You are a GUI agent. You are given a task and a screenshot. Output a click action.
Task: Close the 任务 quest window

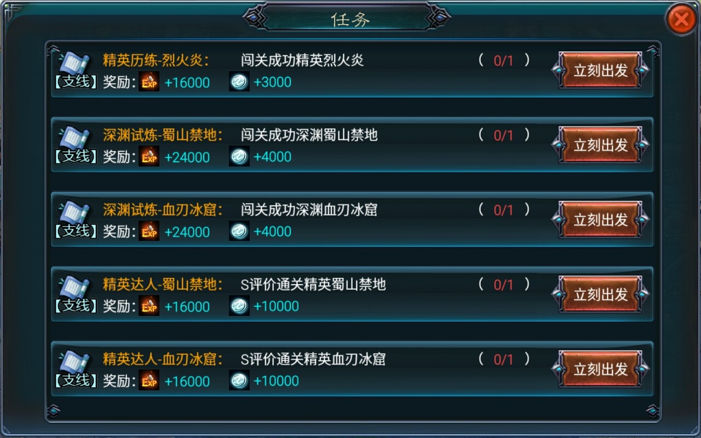pyautogui.click(x=681, y=20)
